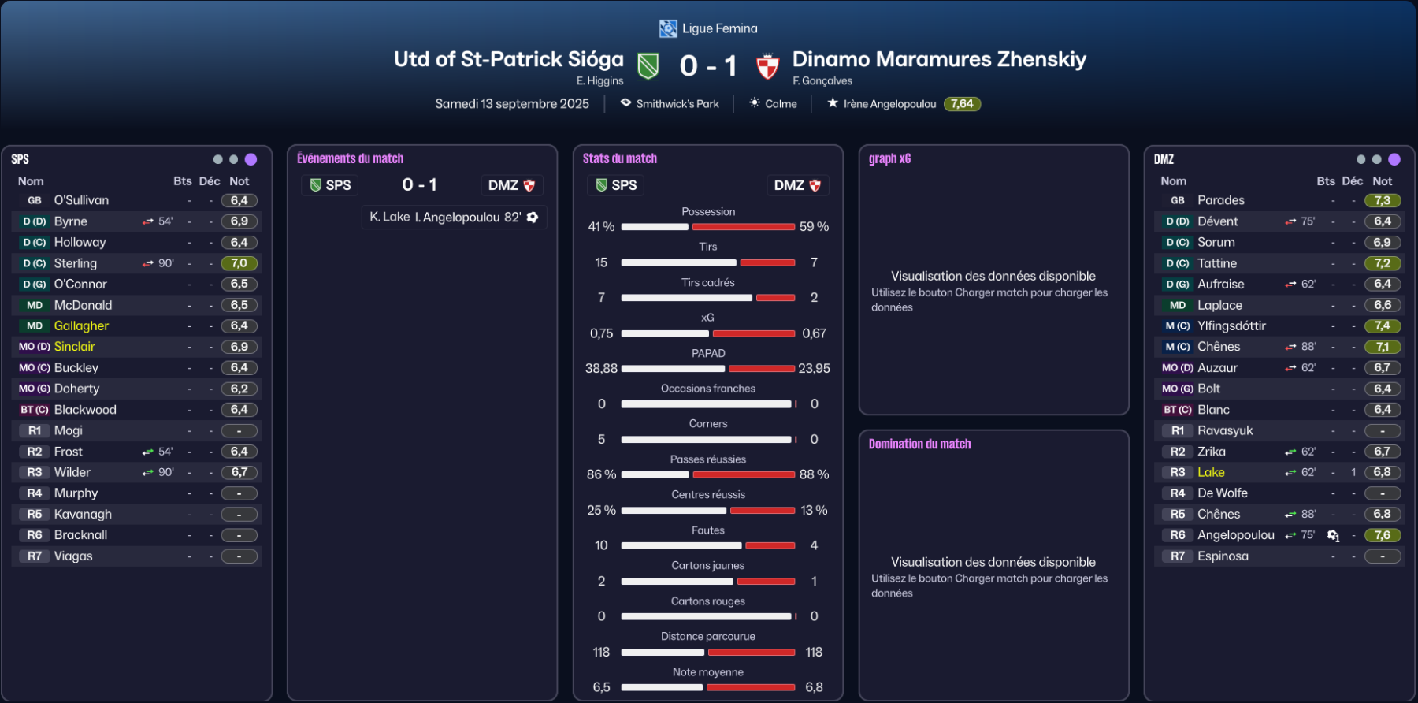Click the stadium icon beside Smithwick's Park

pos(625,103)
